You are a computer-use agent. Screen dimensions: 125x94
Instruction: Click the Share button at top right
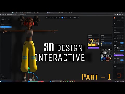pyautogui.click(x=122, y=18)
